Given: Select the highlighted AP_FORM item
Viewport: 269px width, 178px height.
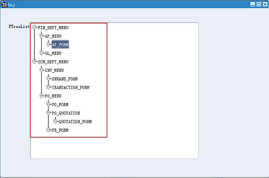Looking at the screenshot, I should click(60, 44).
